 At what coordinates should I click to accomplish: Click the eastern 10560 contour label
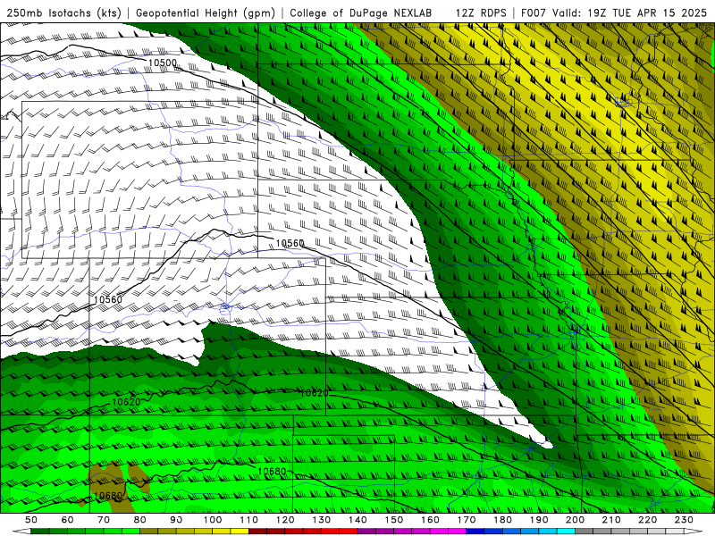tap(290, 243)
